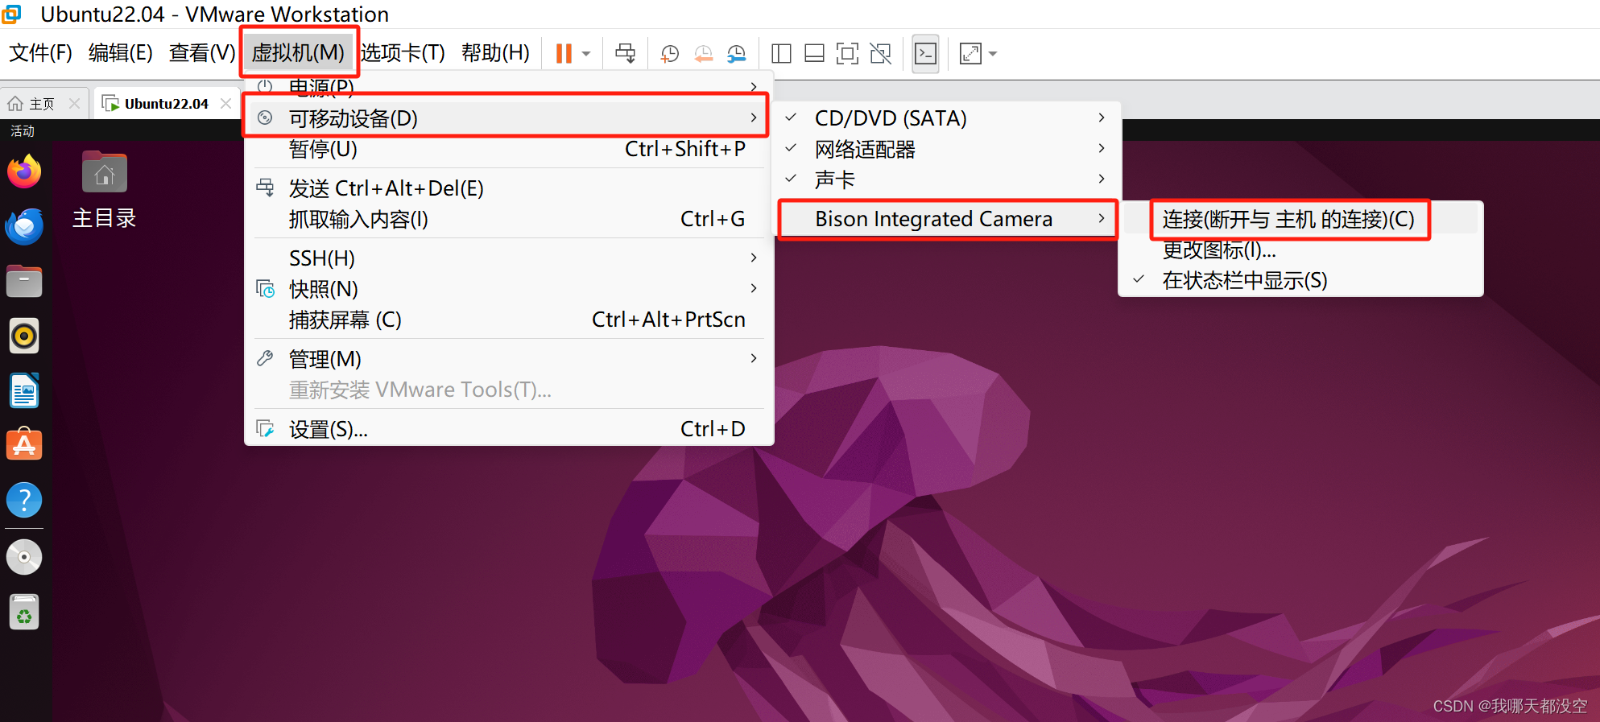This screenshot has height=722, width=1600.
Task: Open the dropdown next to the stretch icon
Action: coord(993,54)
